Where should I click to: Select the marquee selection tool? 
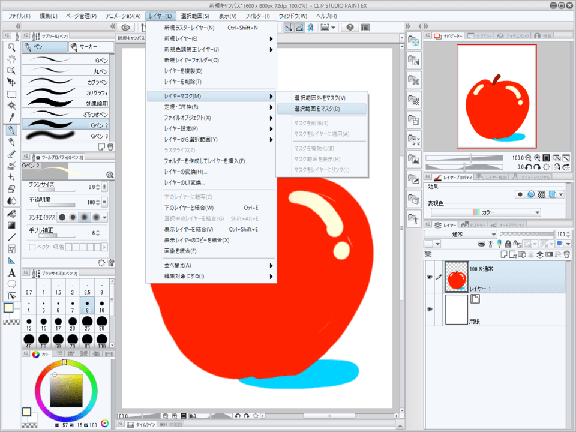tap(11, 94)
